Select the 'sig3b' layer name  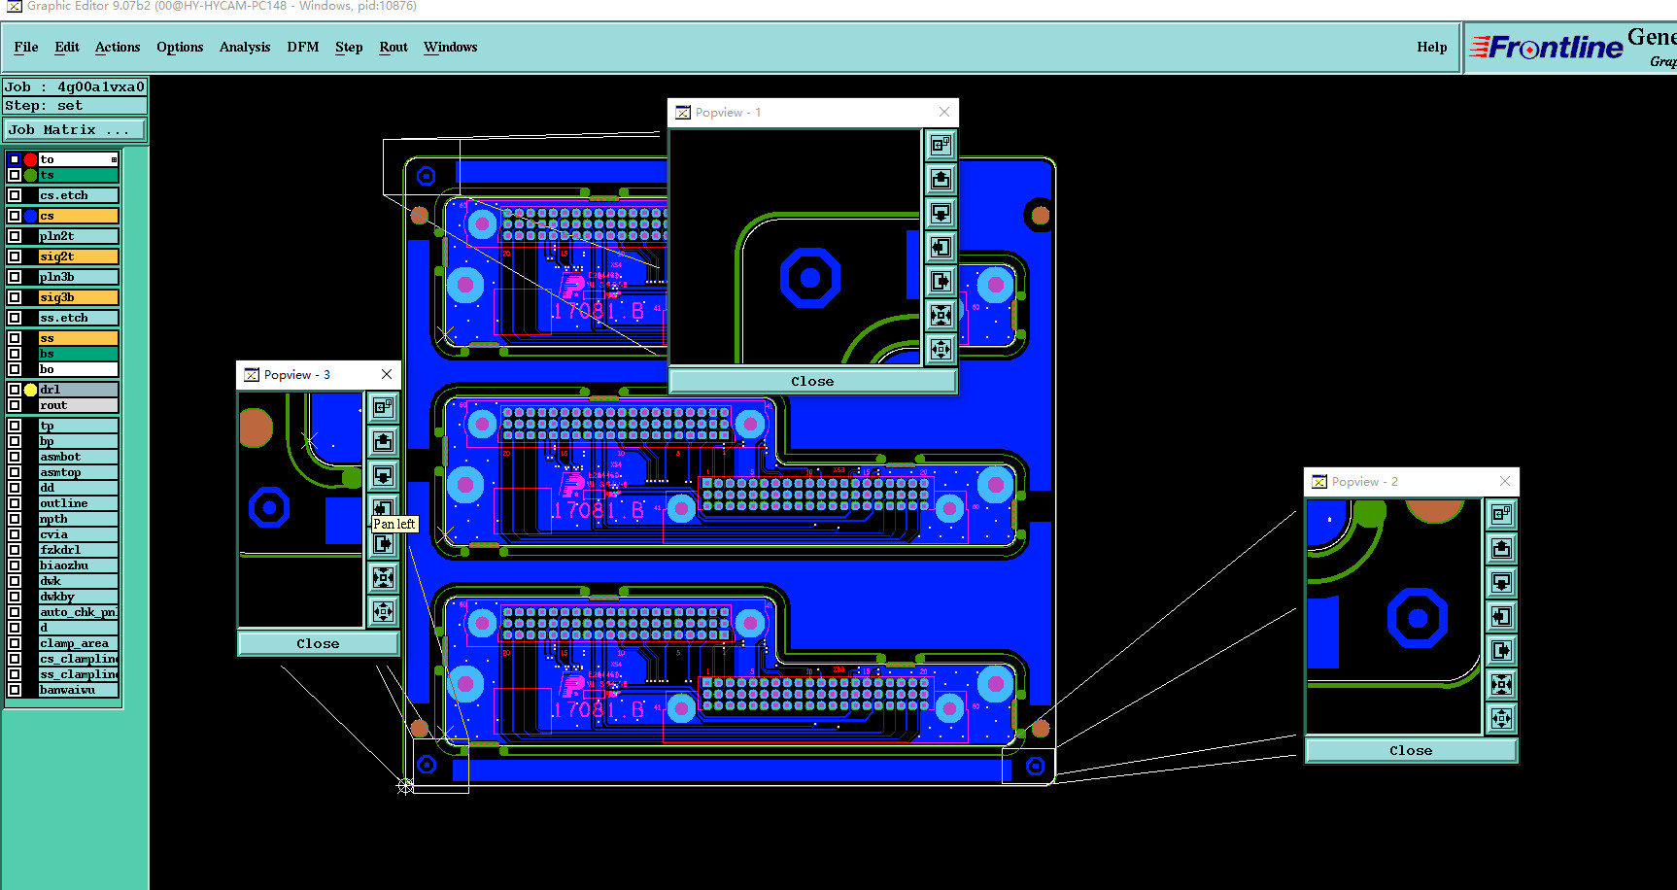point(79,297)
